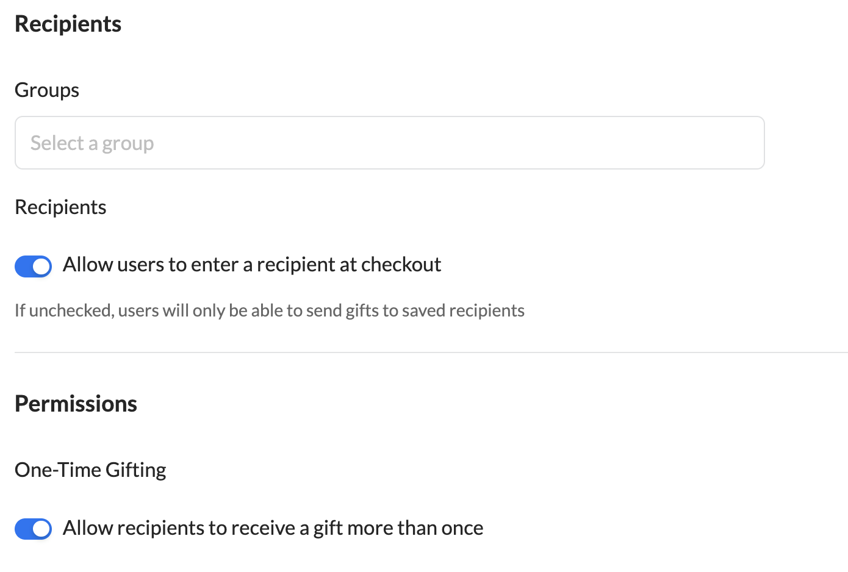This screenshot has width=848, height=572.
Task: Click the "Select a group" placeholder text
Action: click(x=92, y=143)
